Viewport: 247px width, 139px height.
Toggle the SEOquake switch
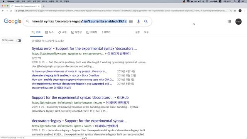[x=19, y=41]
